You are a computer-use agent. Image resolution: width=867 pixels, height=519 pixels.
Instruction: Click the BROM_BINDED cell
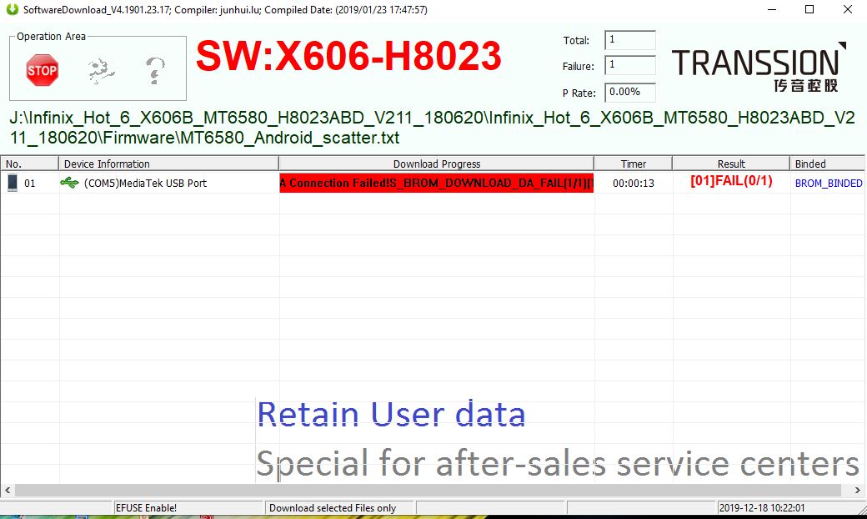829,183
